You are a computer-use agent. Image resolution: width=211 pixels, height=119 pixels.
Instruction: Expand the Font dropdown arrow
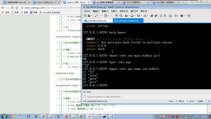point(147,16)
